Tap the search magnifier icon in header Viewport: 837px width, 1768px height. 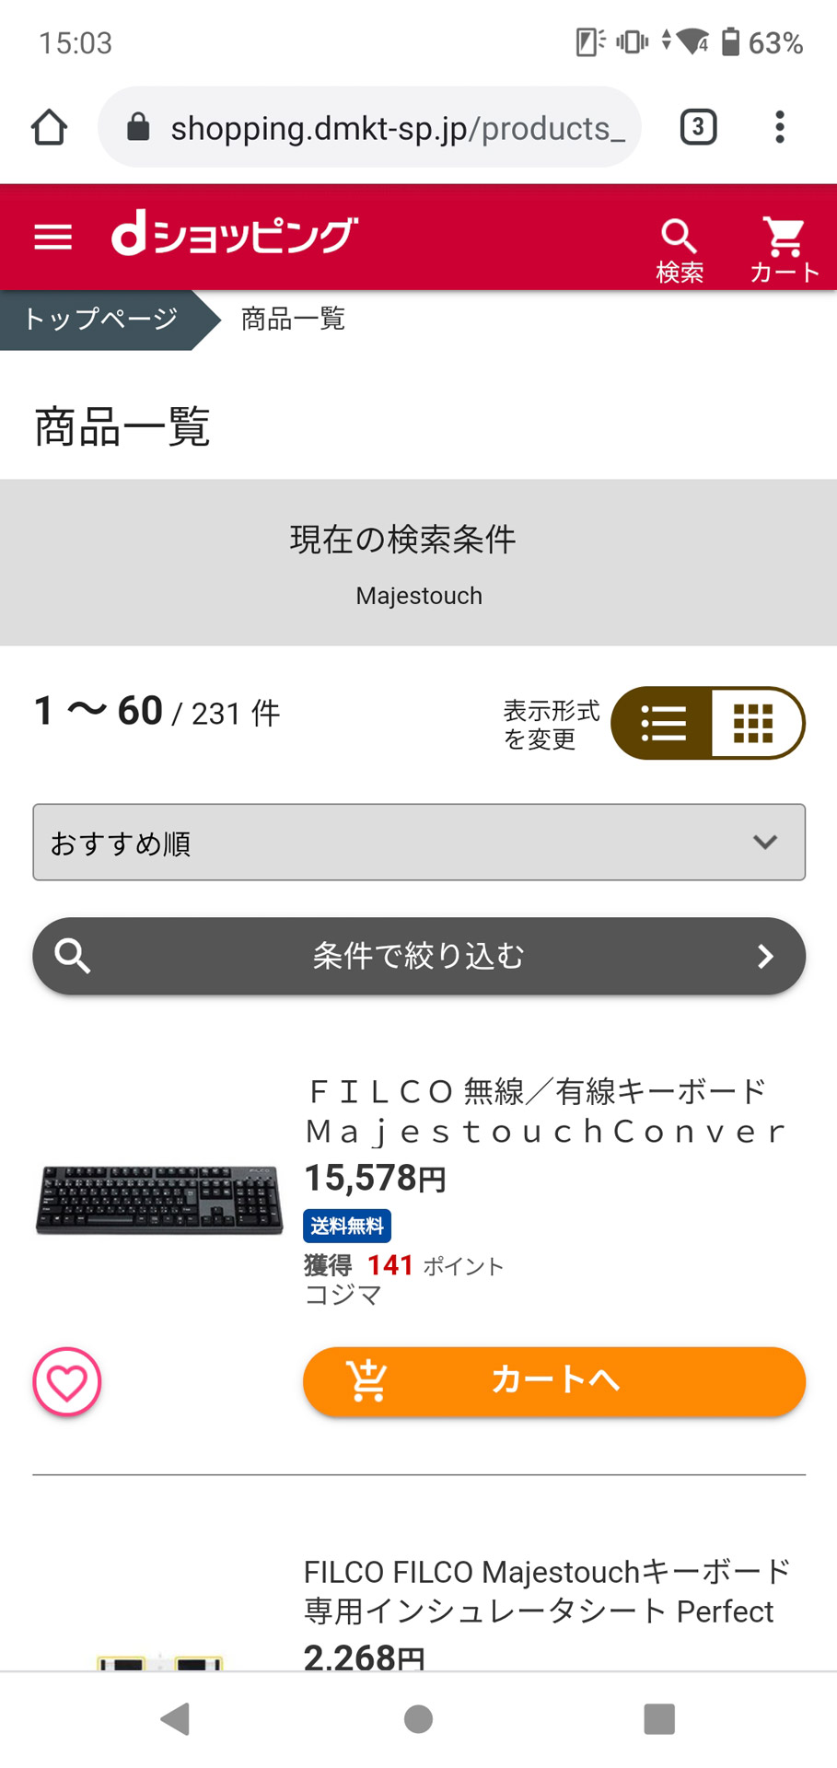[680, 247]
